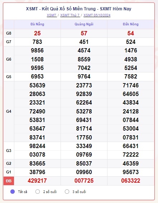The width and height of the screenshot is (158, 203).
Task: Click Đắk Nông special prize 063322
Action: (x=130, y=181)
